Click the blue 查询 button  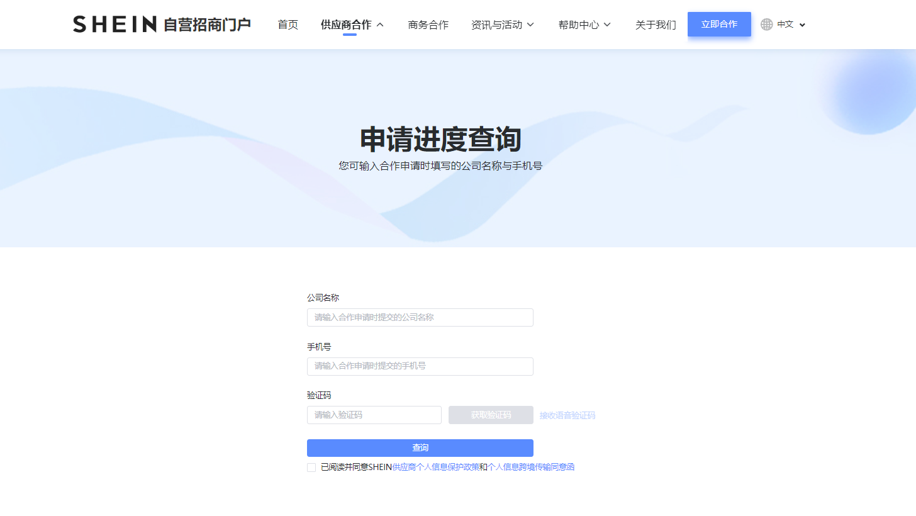coord(420,448)
